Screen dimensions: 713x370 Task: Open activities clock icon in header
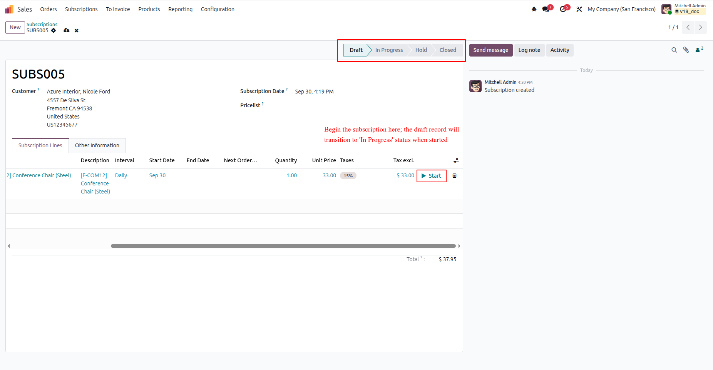564,9
